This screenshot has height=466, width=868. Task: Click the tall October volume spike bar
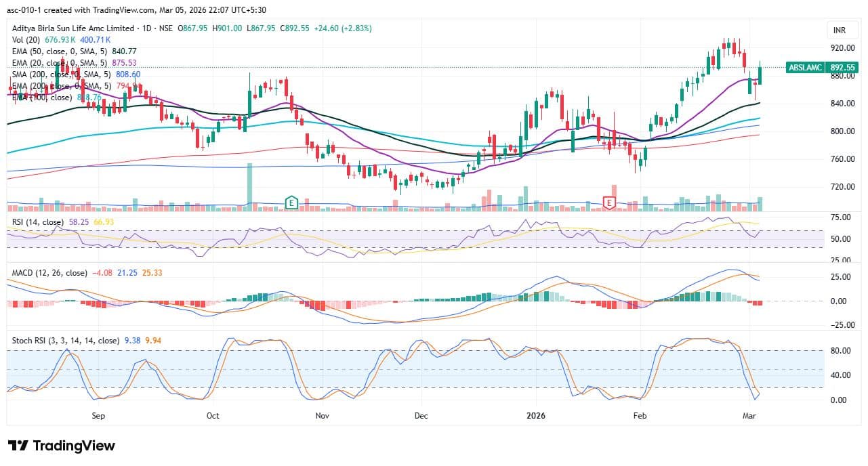(249, 187)
